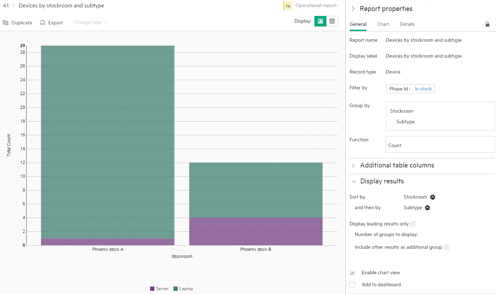Toggle Subtype sort direction arrow
The height and width of the screenshot is (294, 496).
point(427,208)
